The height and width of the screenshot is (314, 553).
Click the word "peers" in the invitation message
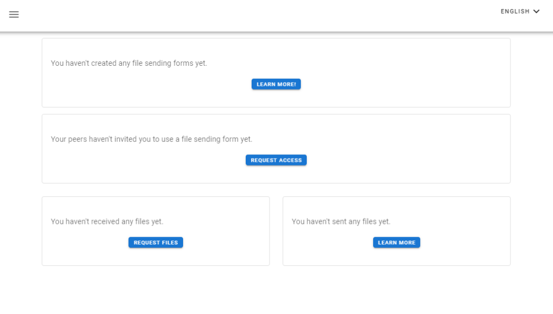pyautogui.click(x=78, y=139)
